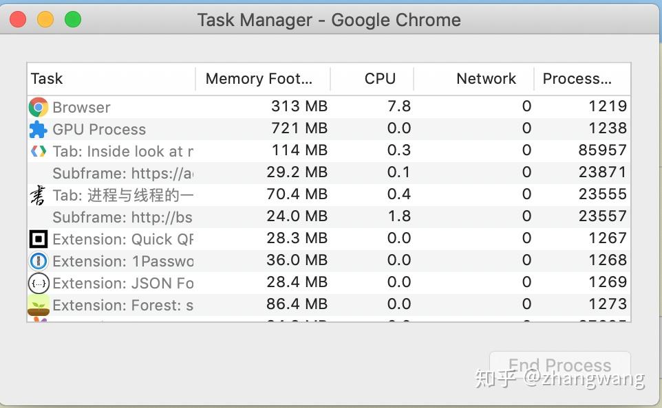Image resolution: width=662 pixels, height=408 pixels.
Task: Click the icon for Inside look tab
Action: 39,151
